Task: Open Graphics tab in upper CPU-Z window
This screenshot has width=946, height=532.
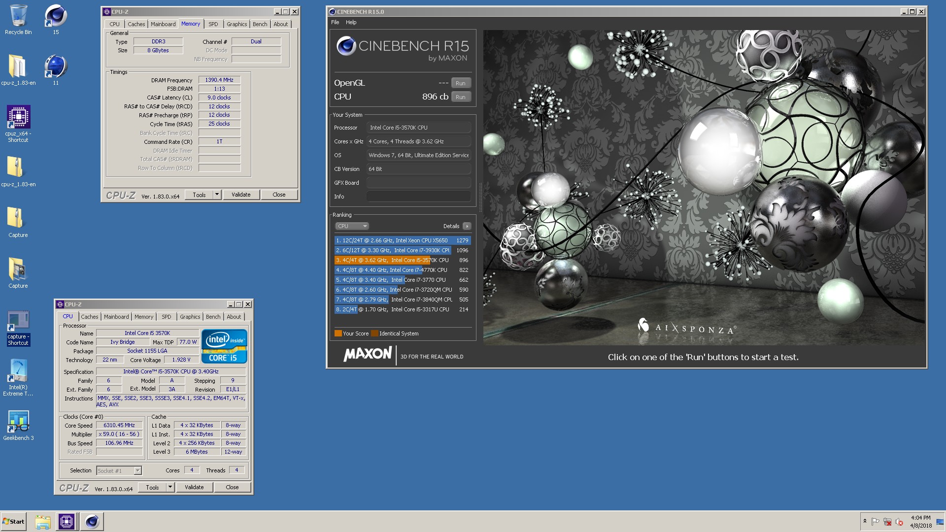Action: pyautogui.click(x=237, y=24)
